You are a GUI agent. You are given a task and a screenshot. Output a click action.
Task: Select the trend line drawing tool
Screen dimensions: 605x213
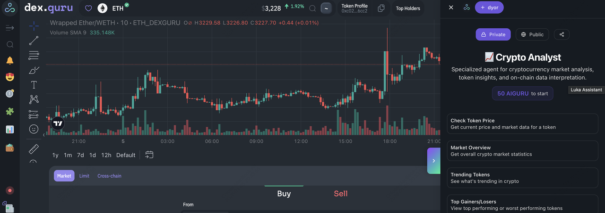pos(34,41)
